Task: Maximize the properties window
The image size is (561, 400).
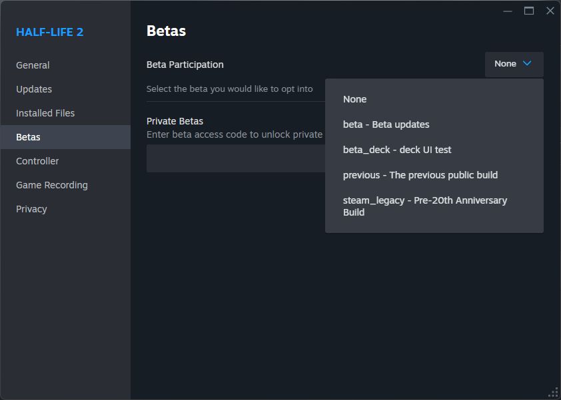Action: click(x=529, y=11)
